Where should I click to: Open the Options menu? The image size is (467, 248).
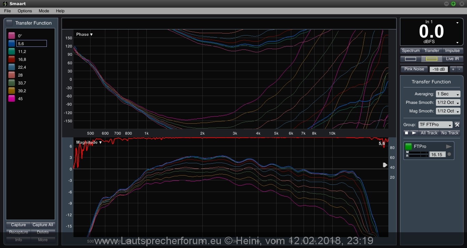[x=25, y=11]
